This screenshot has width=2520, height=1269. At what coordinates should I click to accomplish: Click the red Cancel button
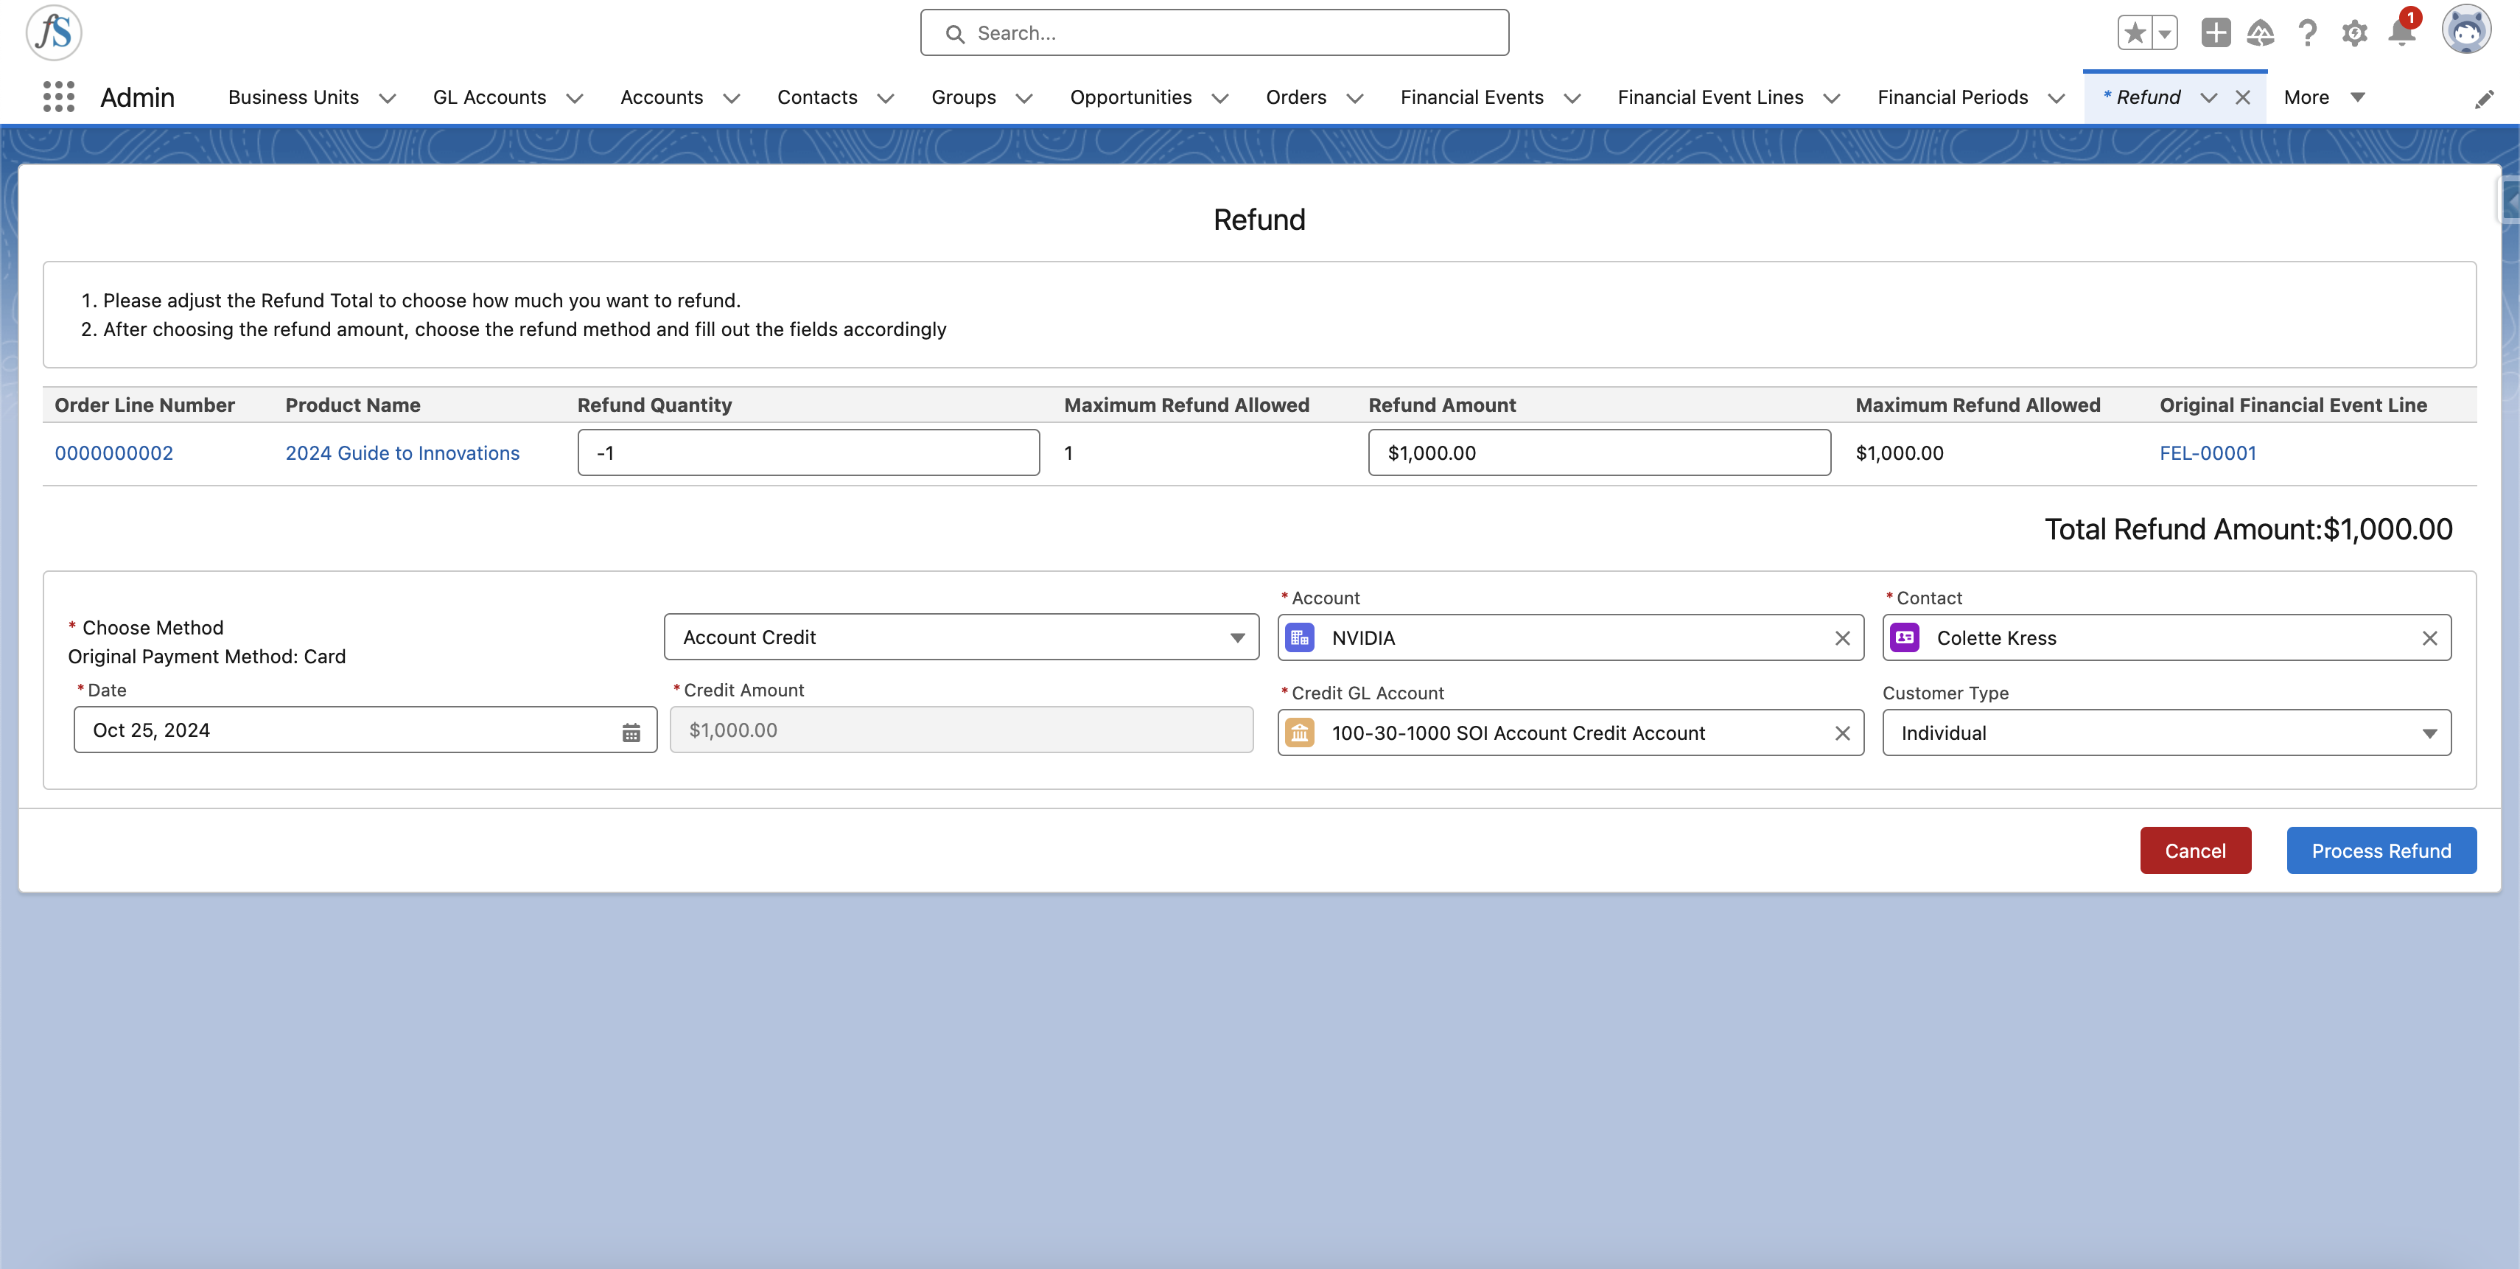[x=2195, y=850]
